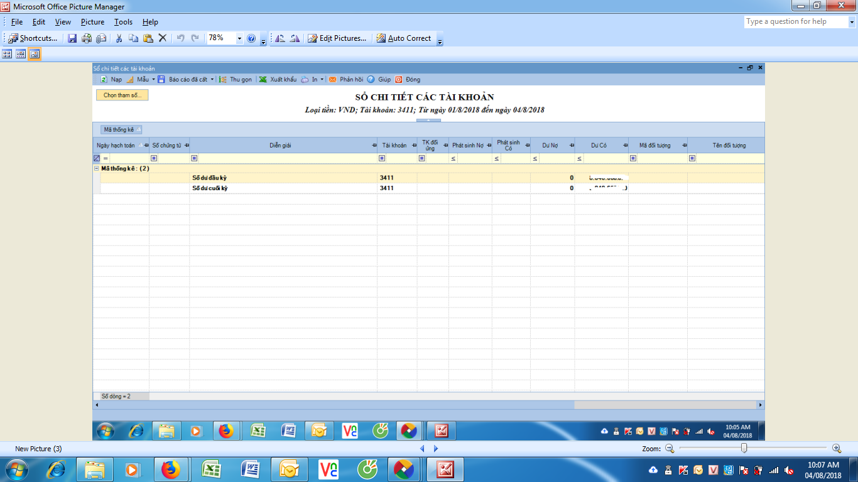858x482 pixels.
Task: Click 'Chọn tham số...' button in the displayed picture
Action: (122, 95)
